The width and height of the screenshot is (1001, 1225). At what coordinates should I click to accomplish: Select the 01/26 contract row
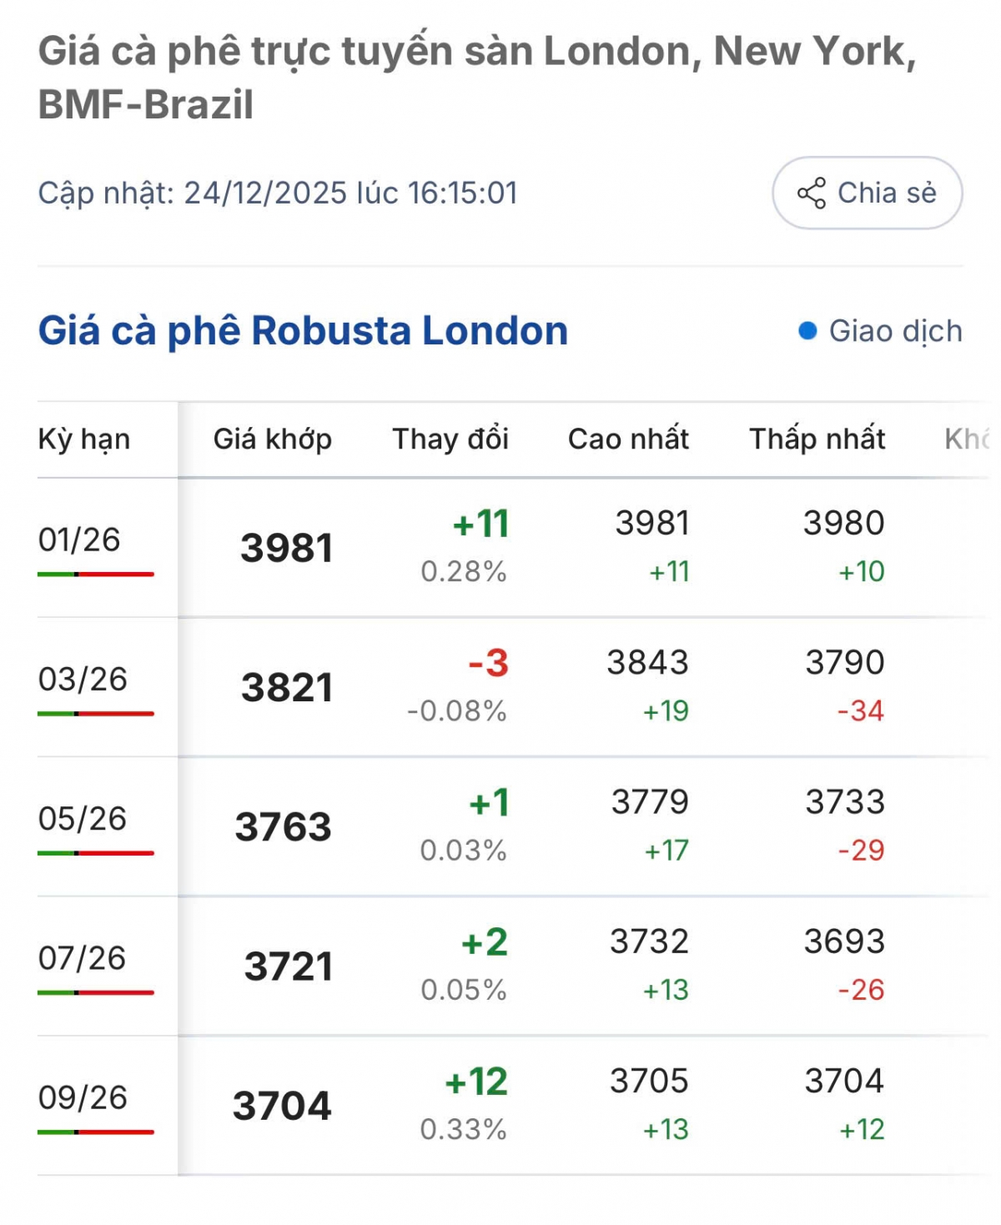79,540
